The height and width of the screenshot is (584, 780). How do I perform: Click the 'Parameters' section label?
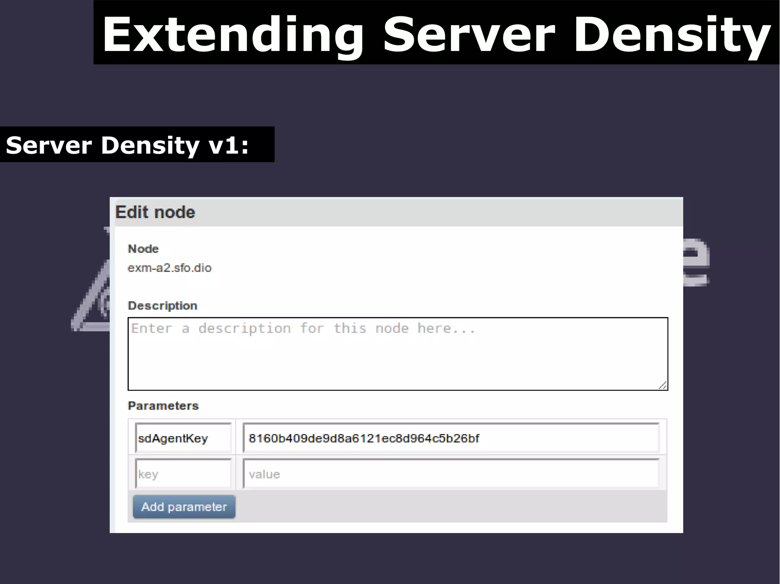163,406
